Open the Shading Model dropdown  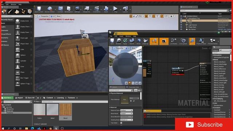(126, 120)
